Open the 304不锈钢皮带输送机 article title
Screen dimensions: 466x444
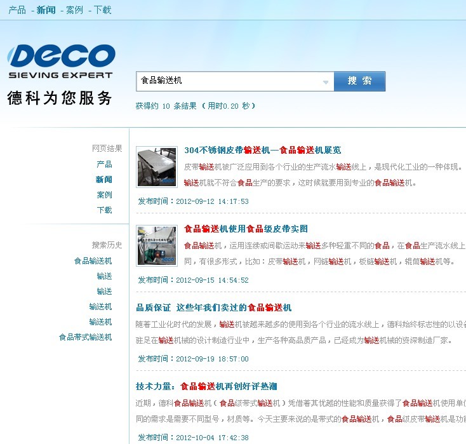pos(262,151)
